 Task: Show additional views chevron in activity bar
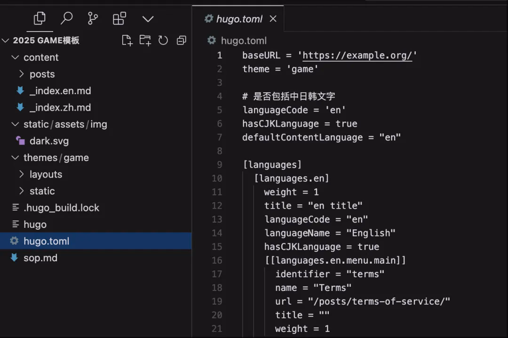click(148, 19)
